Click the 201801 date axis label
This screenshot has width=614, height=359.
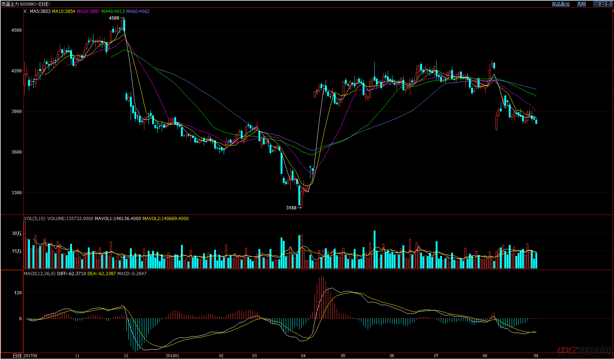coord(172,356)
